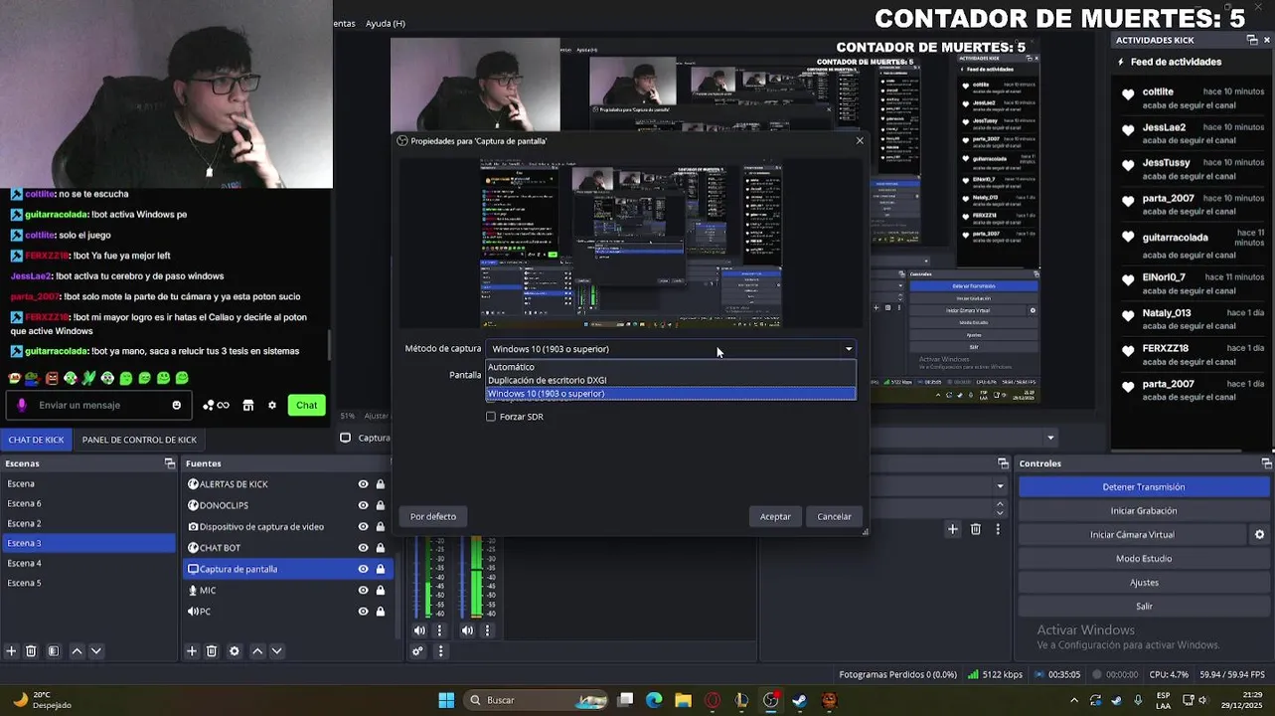The width and height of the screenshot is (1275, 716).
Task: Open transition options three-dot menu
Action: [998, 529]
